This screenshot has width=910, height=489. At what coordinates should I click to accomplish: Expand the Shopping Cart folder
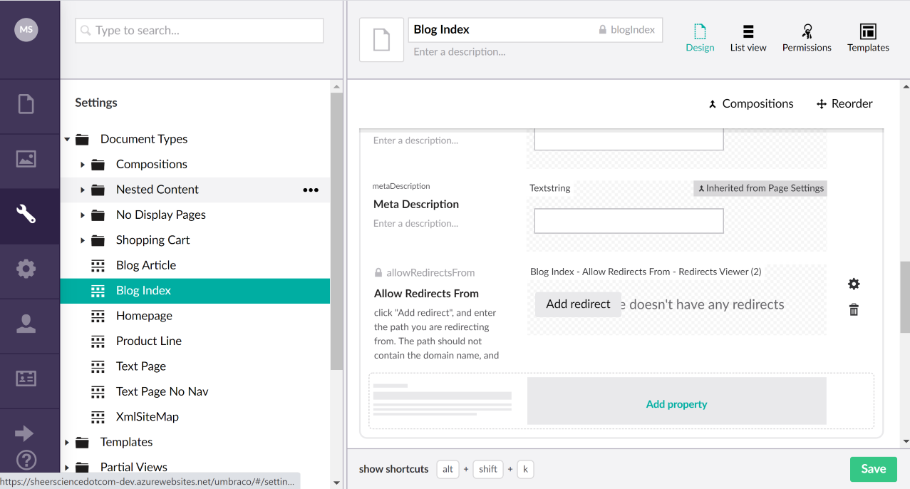click(83, 240)
